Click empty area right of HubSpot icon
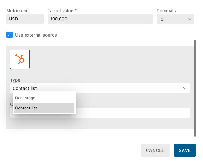 coord(110,59)
